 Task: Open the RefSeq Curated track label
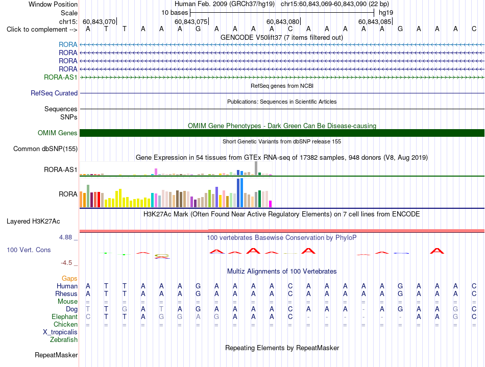point(54,93)
